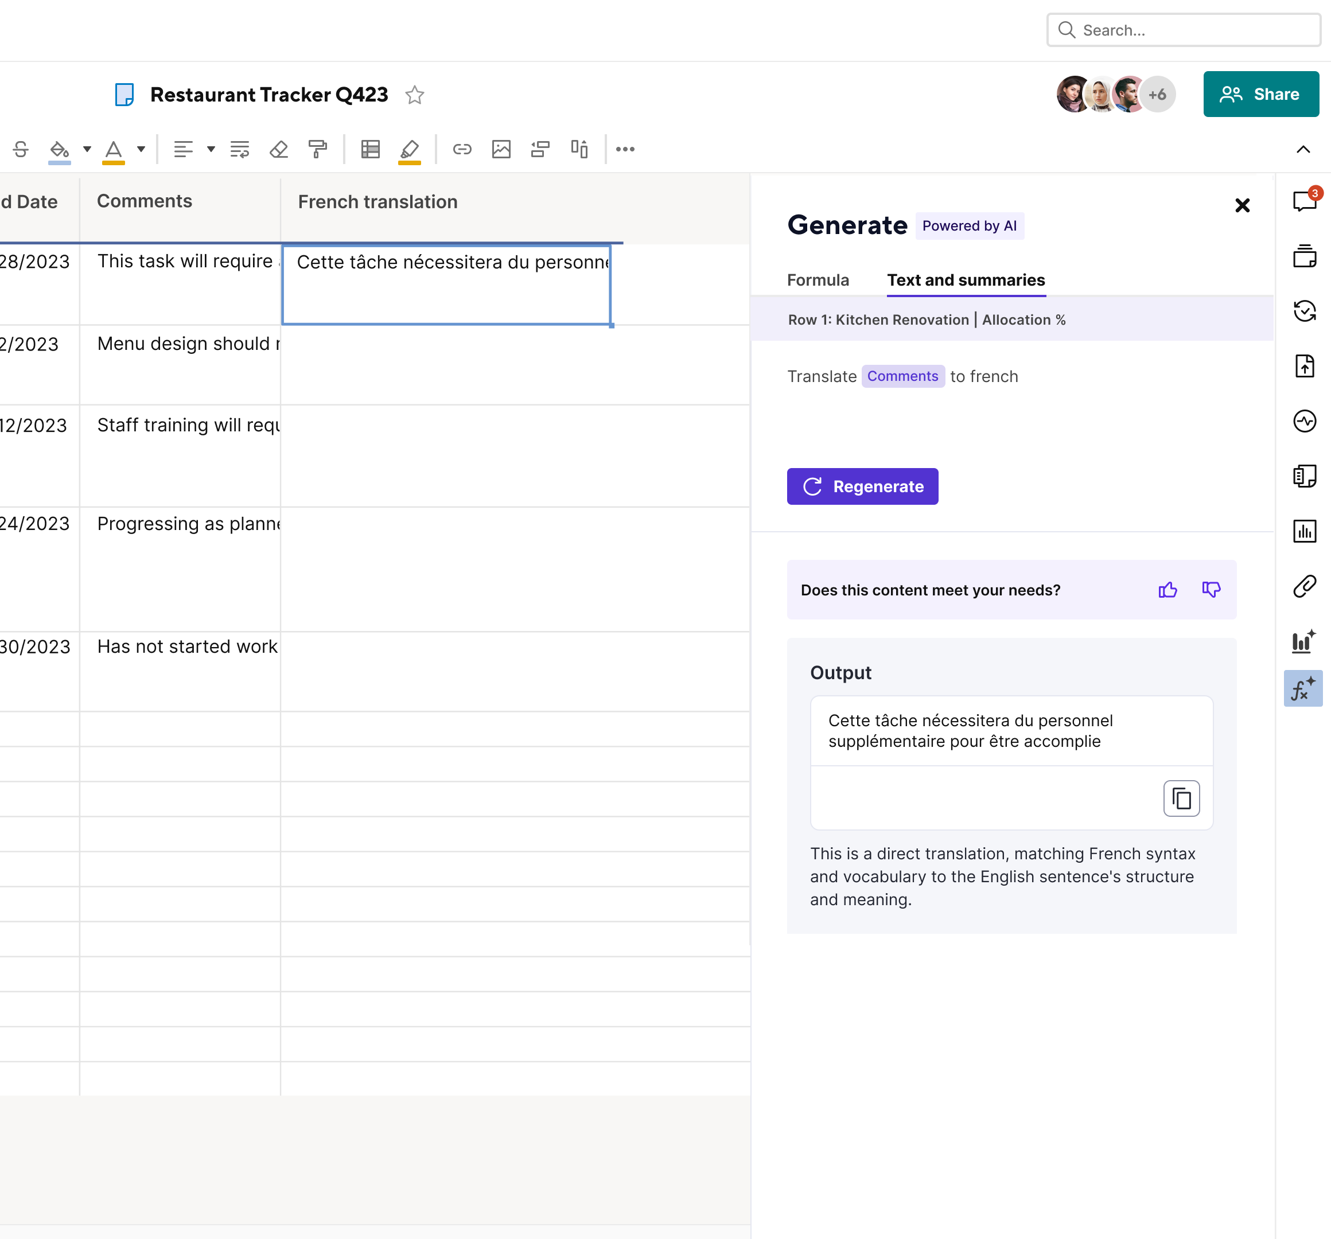Open the attachments paperclip icon
The width and height of the screenshot is (1331, 1239).
click(1303, 586)
